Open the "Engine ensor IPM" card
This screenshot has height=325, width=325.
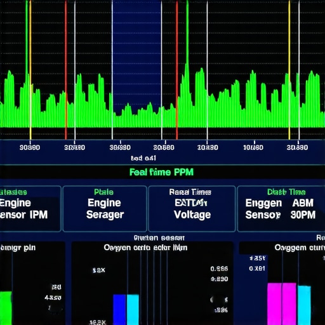click(x=30, y=209)
